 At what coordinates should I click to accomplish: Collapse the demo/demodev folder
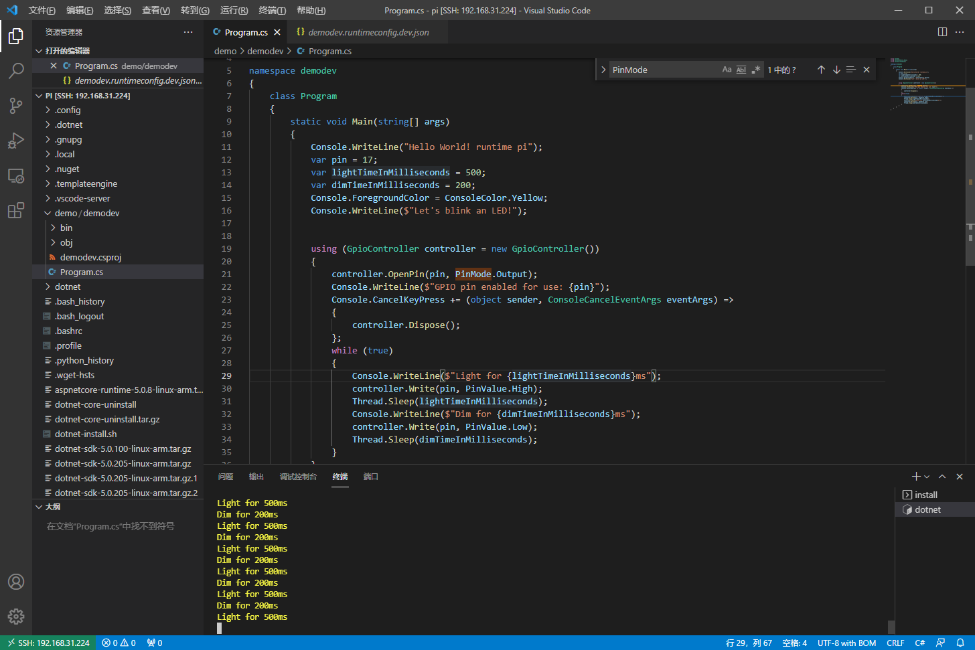coord(118,213)
